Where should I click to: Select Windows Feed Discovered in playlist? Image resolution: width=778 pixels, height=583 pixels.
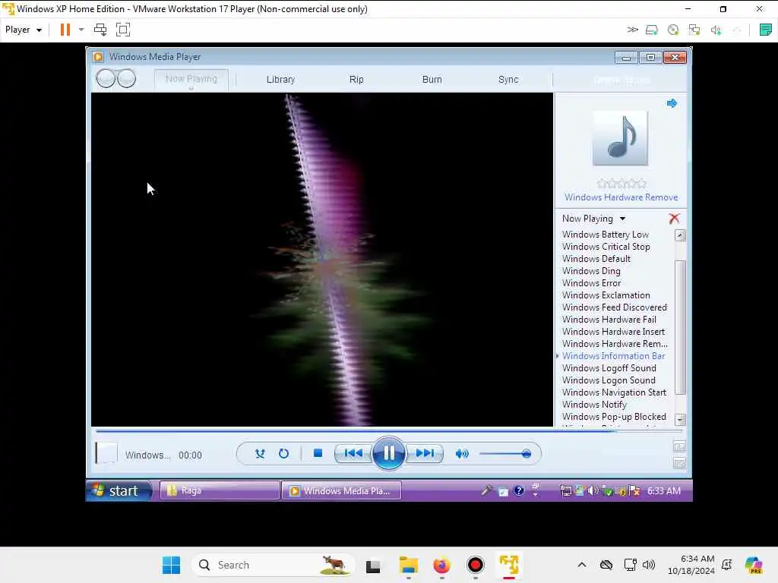[614, 307]
